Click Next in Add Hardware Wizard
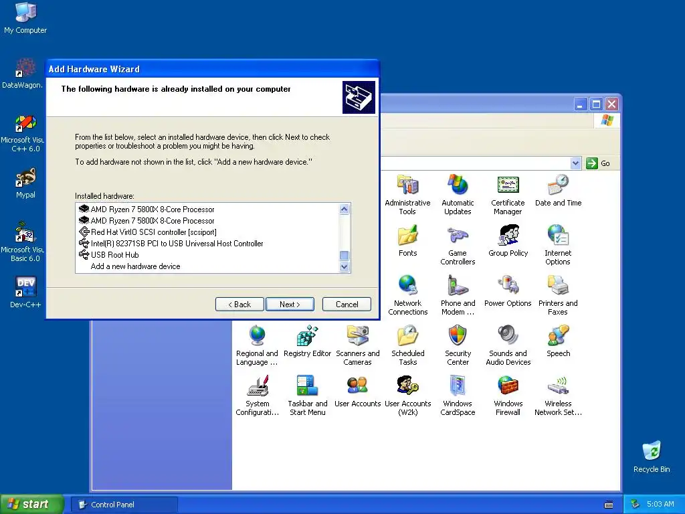Screen dimensions: 685x514 (290, 305)
